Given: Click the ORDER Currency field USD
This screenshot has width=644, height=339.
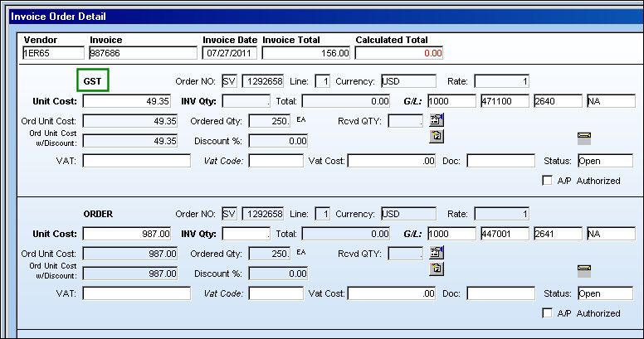Looking at the screenshot, I should pyautogui.click(x=408, y=214).
